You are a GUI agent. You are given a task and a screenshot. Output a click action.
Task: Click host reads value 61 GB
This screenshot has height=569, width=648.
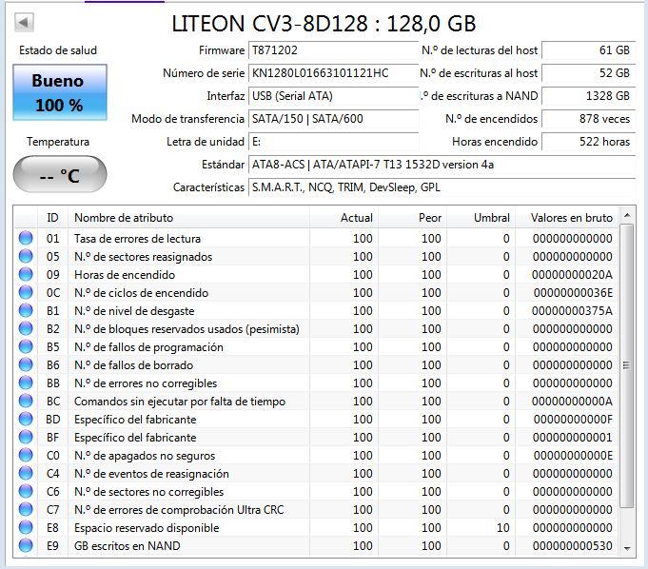click(588, 50)
